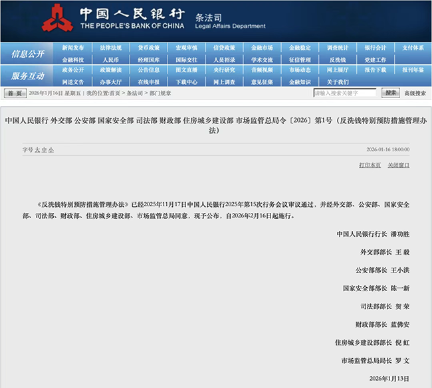
Task: Open the 新闻发布 navigation item
Action: 73,48
